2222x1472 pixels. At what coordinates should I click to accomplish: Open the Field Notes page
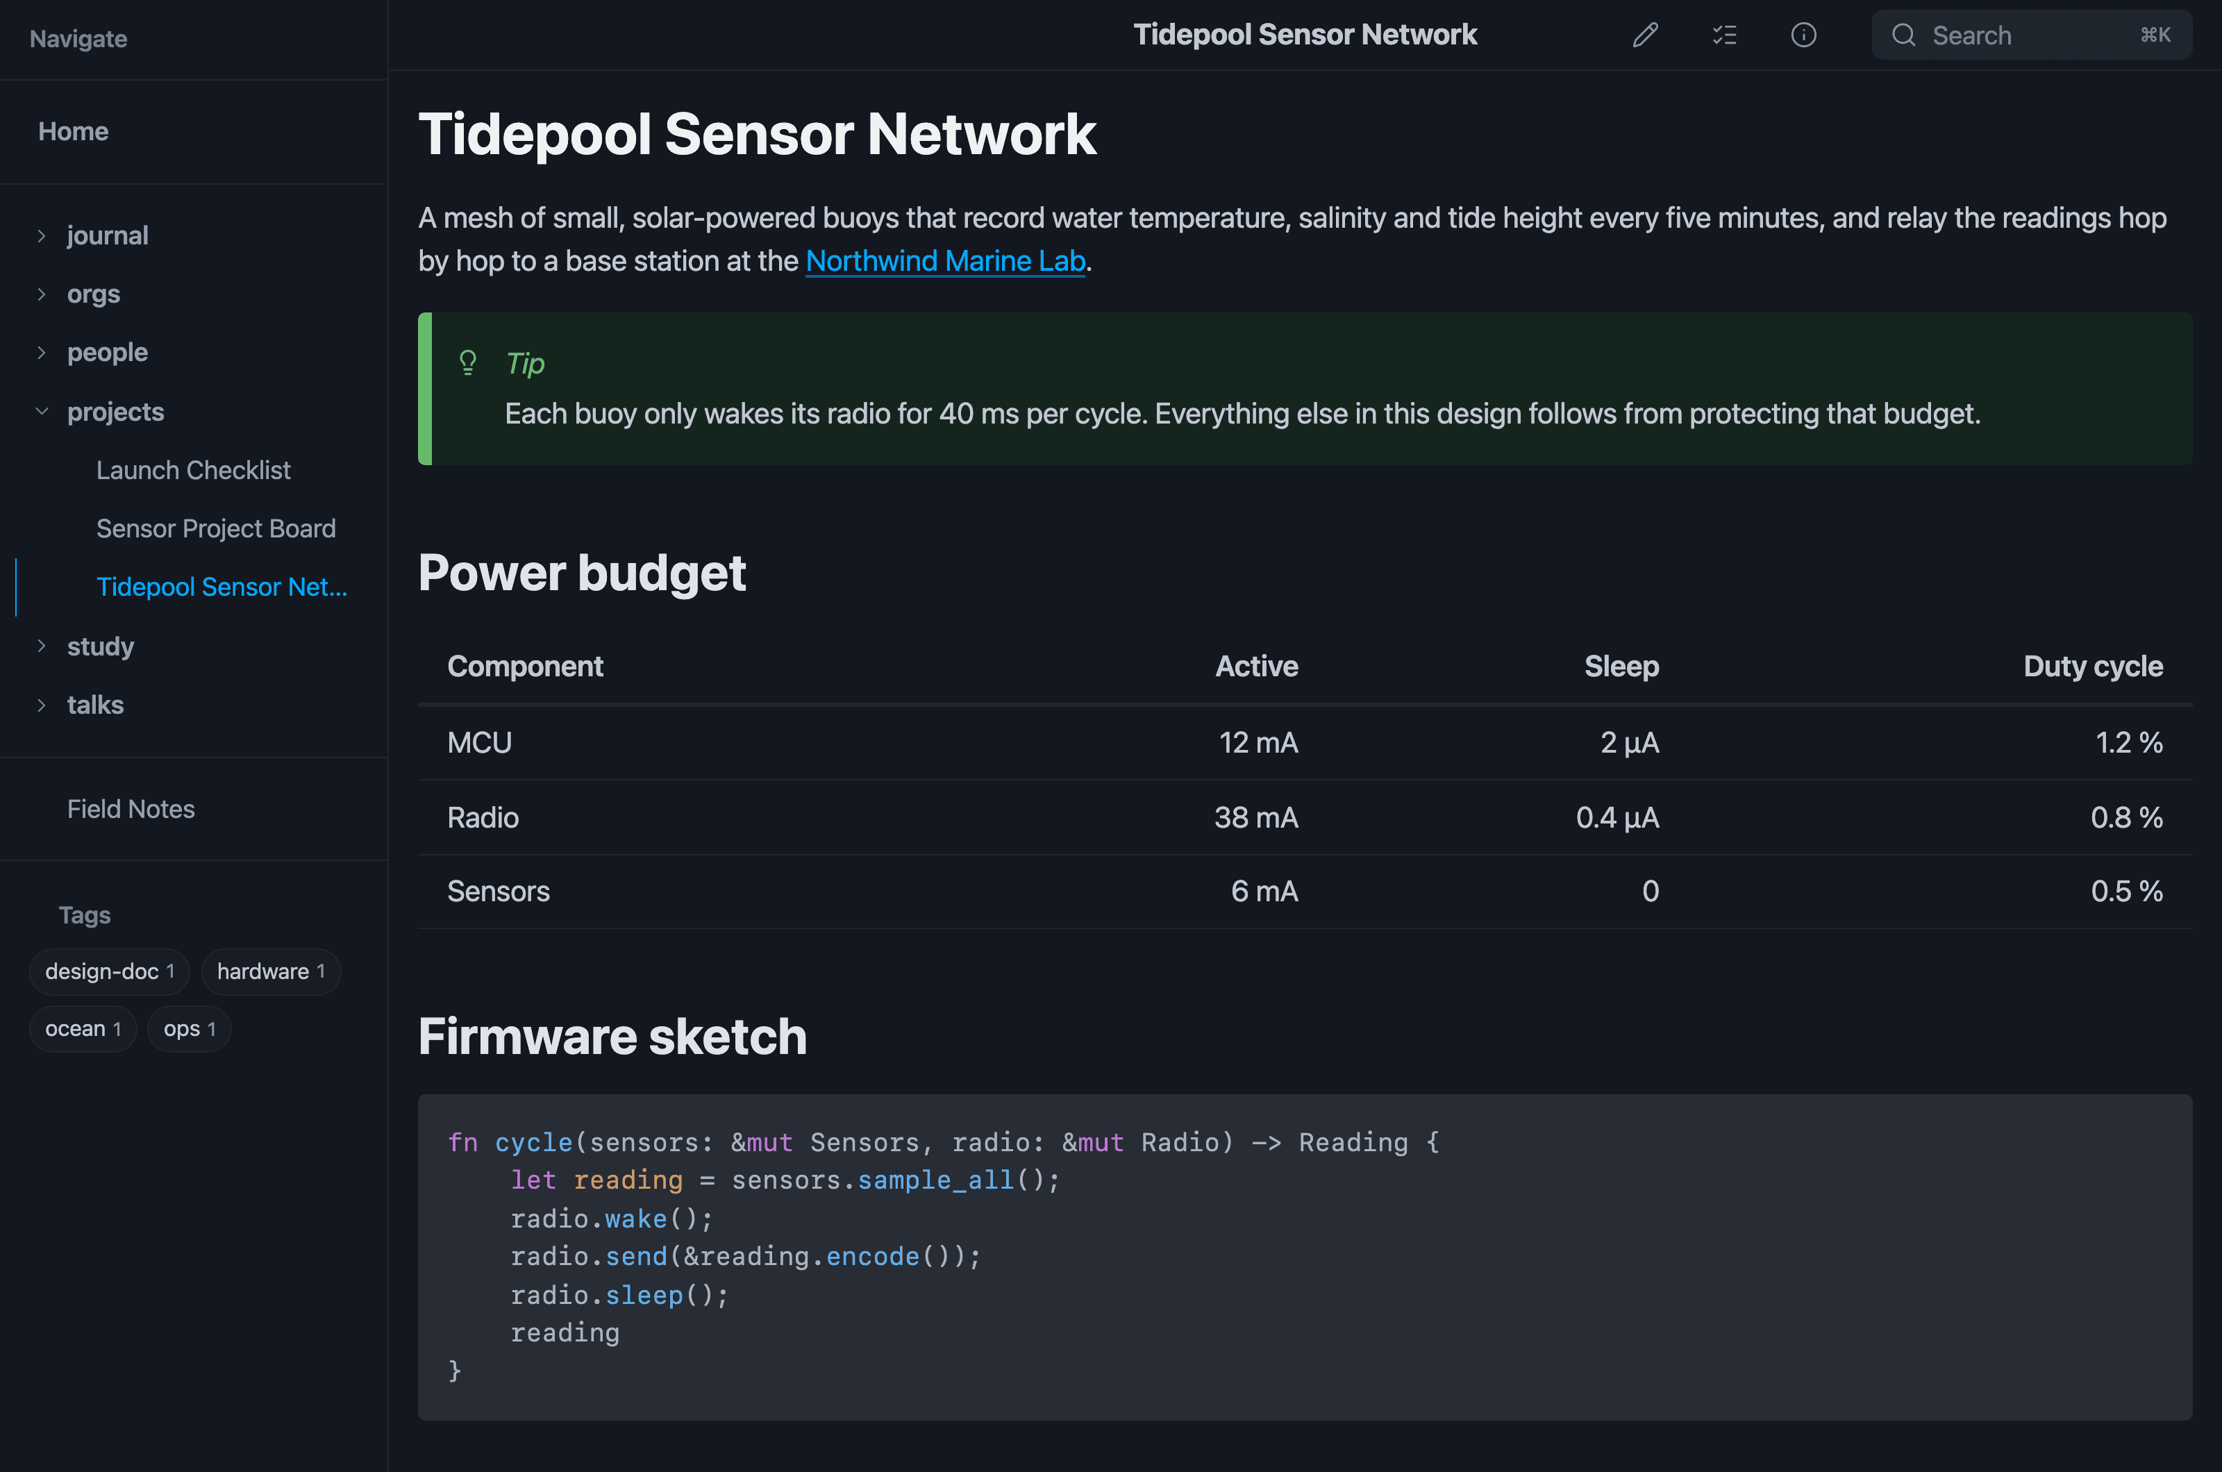point(131,809)
